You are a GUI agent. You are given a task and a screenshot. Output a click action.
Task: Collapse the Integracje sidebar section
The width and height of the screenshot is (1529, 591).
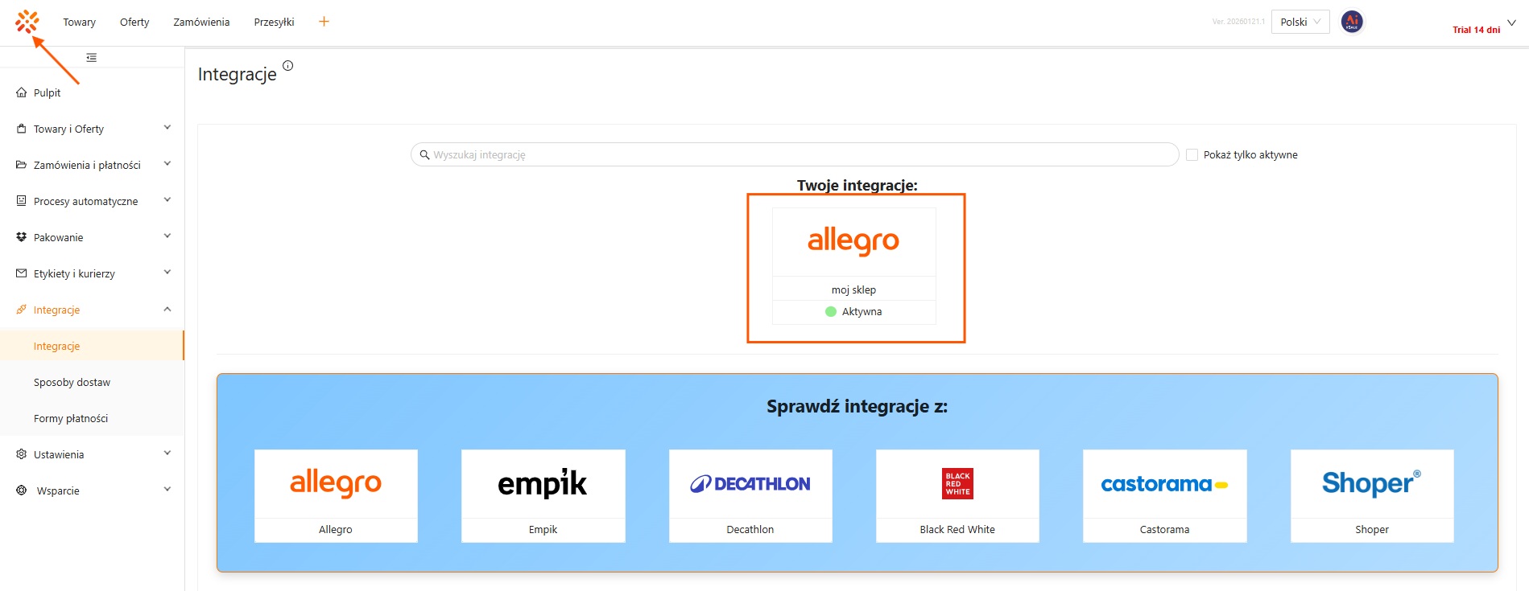coord(167,310)
